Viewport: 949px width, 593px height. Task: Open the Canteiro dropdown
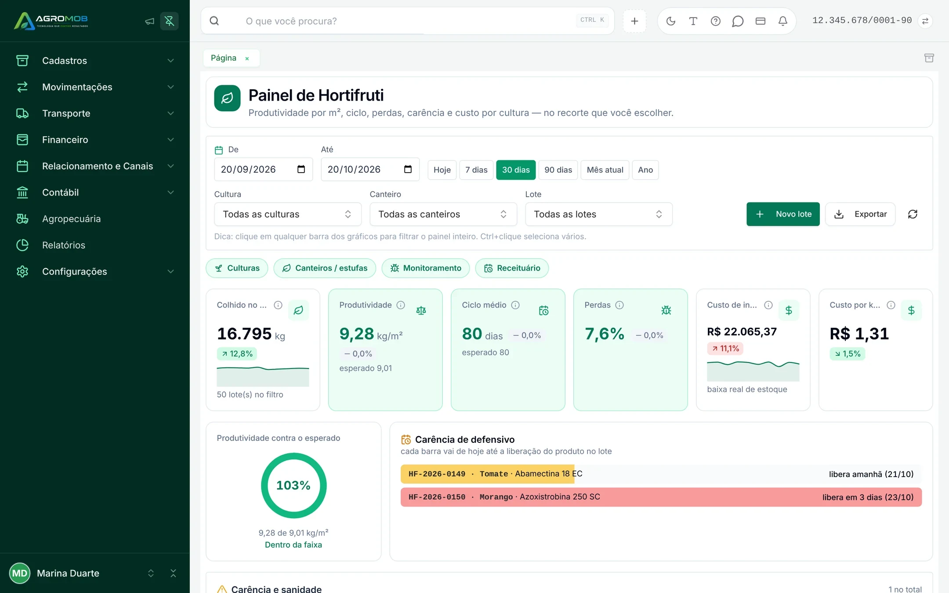click(x=443, y=214)
